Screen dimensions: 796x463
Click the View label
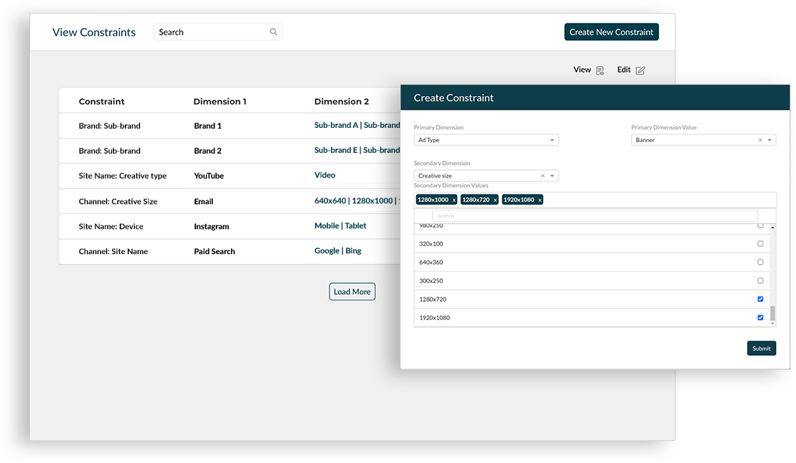pyautogui.click(x=582, y=70)
